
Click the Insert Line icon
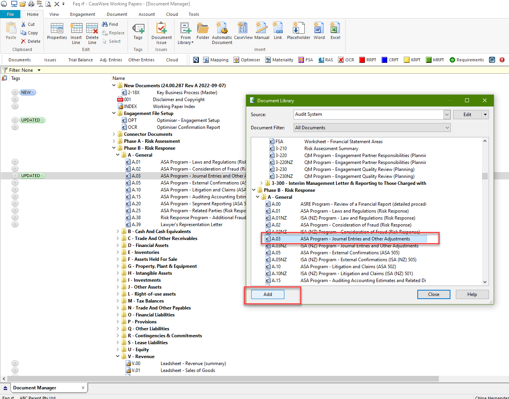coord(76,33)
